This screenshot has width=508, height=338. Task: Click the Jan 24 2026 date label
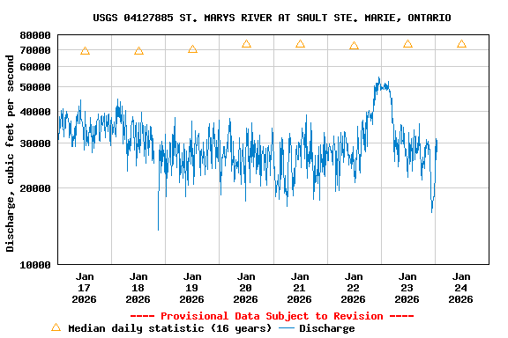tap(460, 288)
